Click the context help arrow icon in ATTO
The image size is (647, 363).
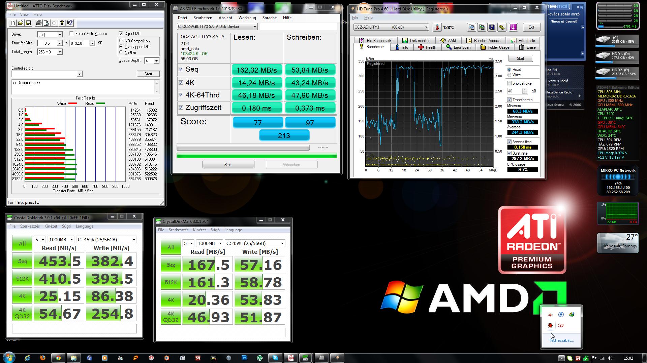pos(70,23)
